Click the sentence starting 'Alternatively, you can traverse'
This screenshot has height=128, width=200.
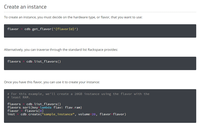coord(61,50)
